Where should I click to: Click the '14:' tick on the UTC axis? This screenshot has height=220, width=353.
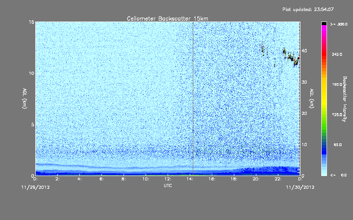pos(190,179)
